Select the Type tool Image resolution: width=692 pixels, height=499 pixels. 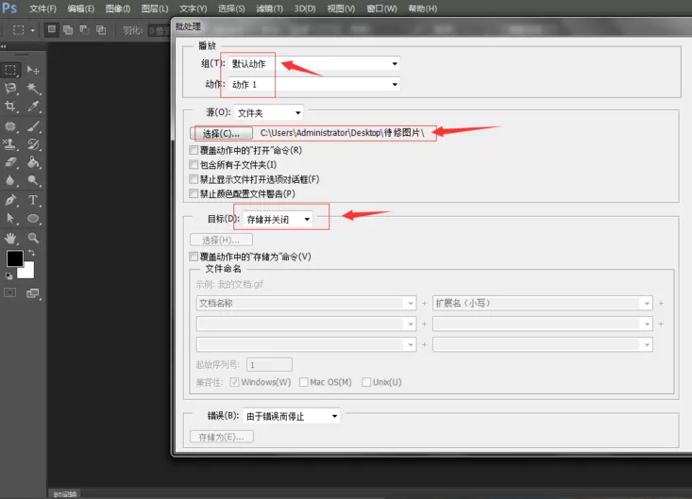pyautogui.click(x=33, y=200)
